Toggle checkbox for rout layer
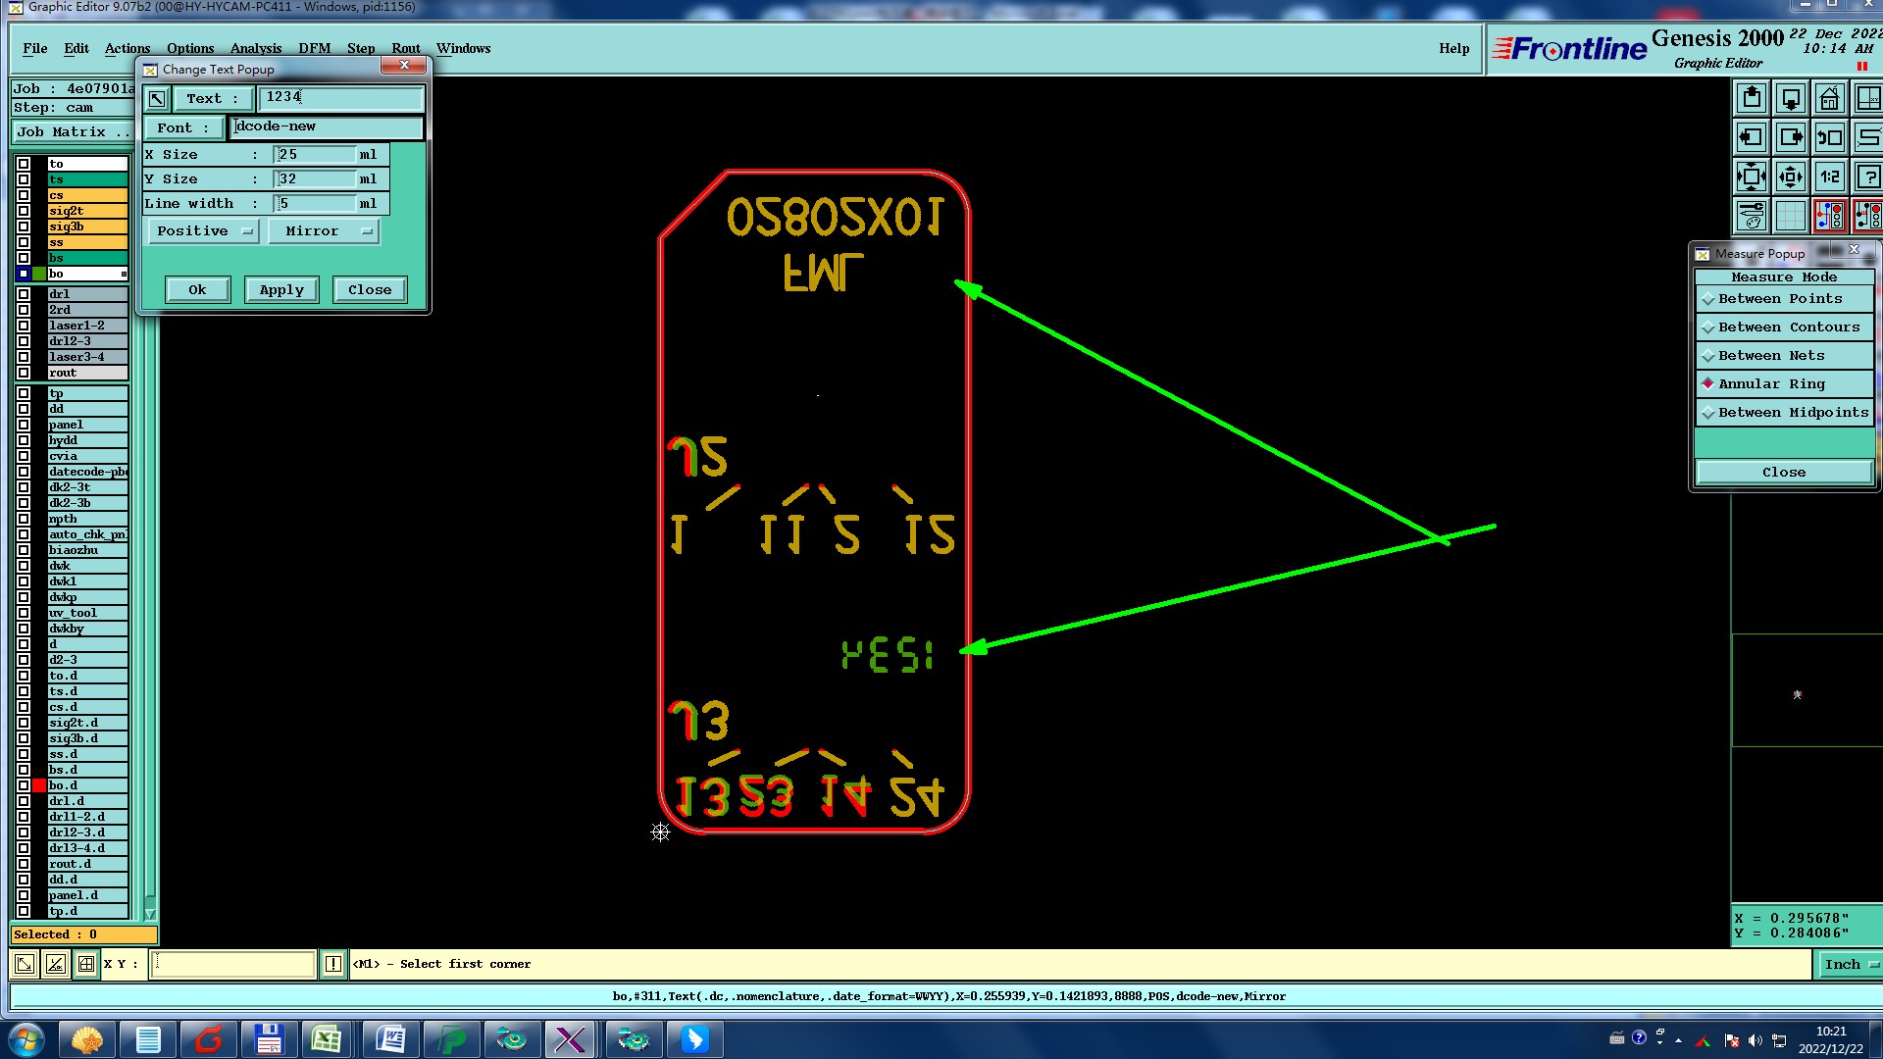 click(24, 373)
